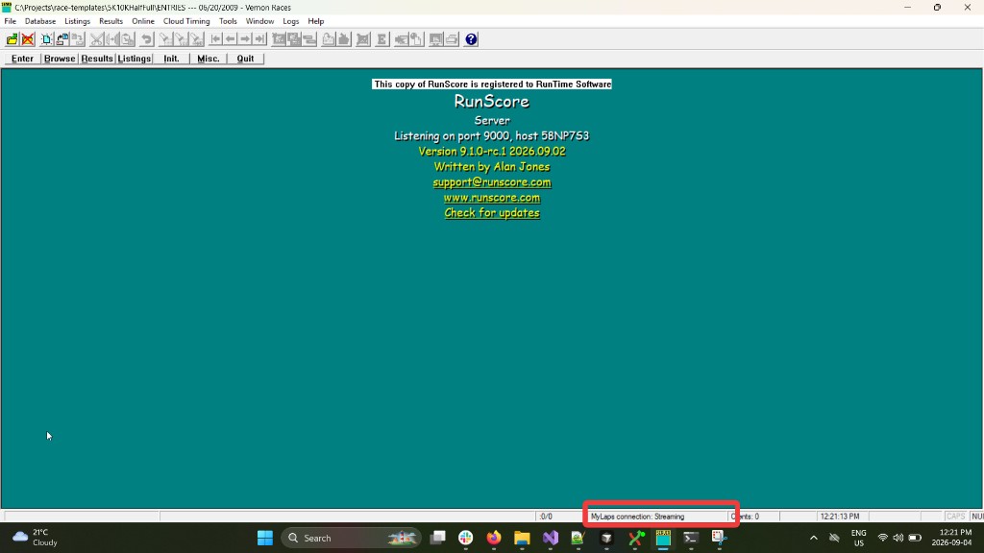Open the Cloud Timing menu
The width and height of the screenshot is (984, 553).
pyautogui.click(x=186, y=21)
